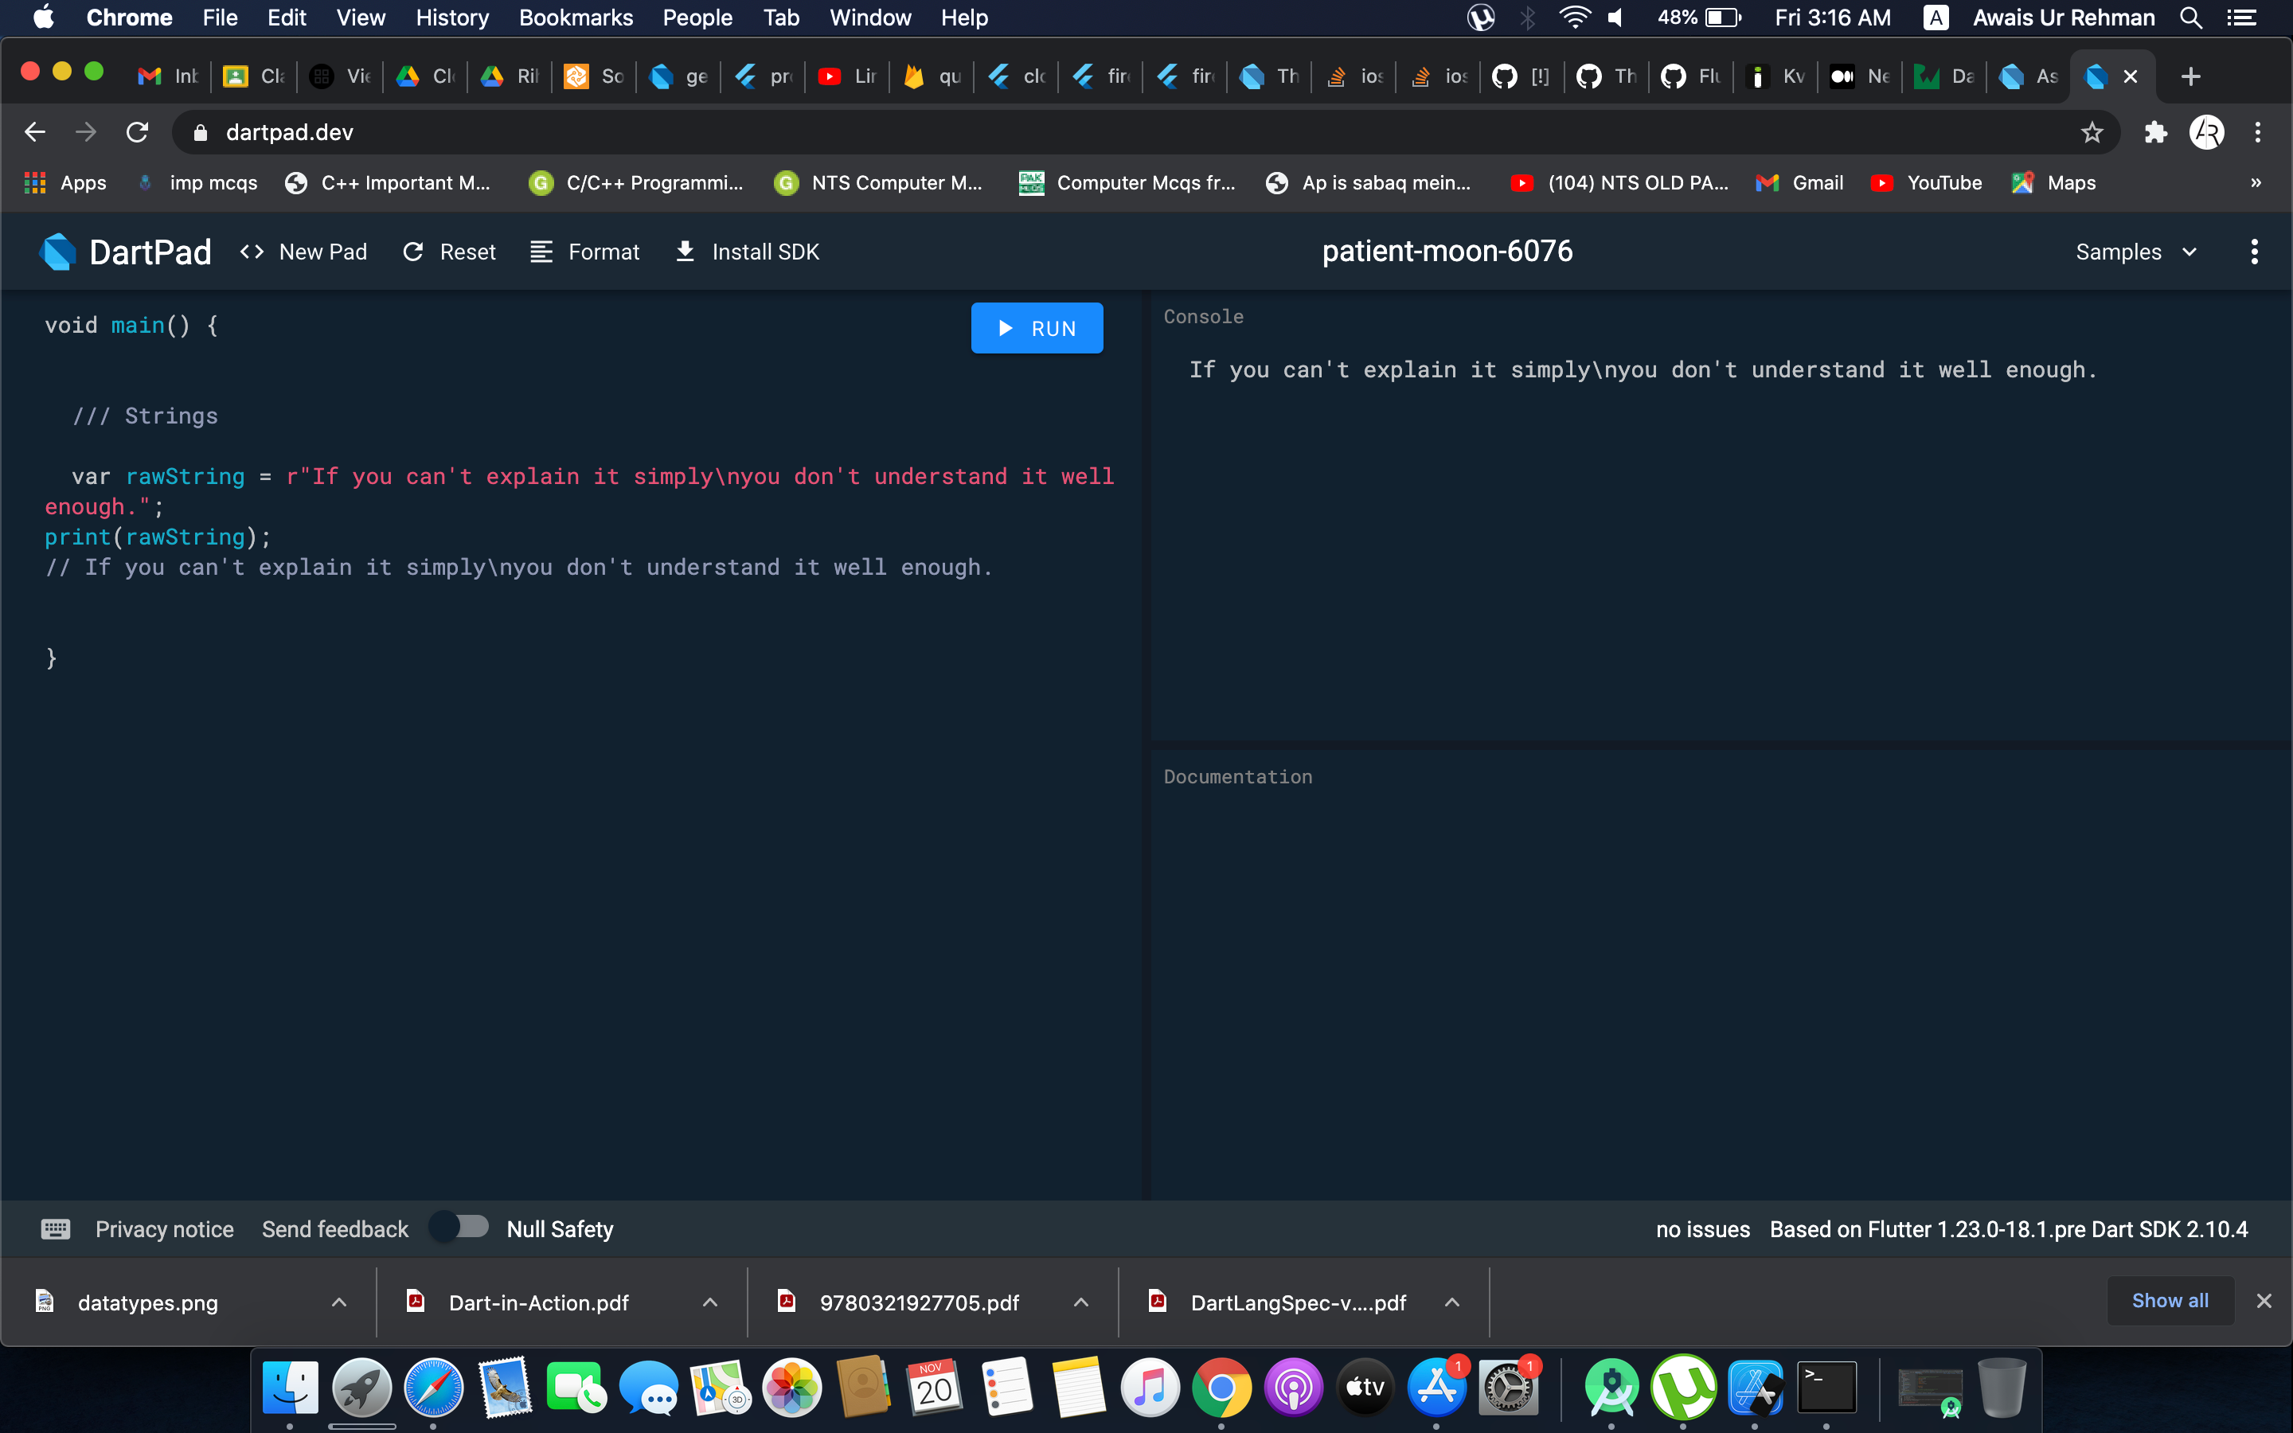
Task: Expand options for datatypes.png download
Action: (x=338, y=1302)
